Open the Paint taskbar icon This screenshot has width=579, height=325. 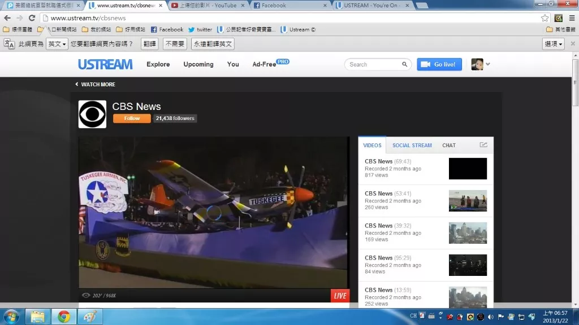click(x=90, y=317)
